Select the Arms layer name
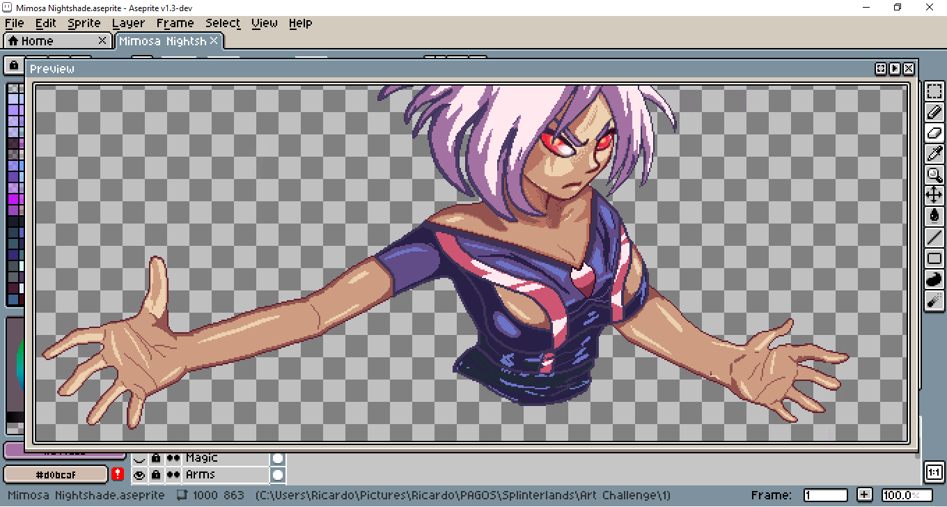 (226, 475)
